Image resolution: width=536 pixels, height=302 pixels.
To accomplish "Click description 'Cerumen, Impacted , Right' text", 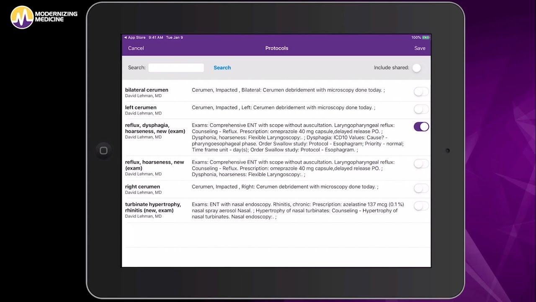I will click(x=285, y=187).
